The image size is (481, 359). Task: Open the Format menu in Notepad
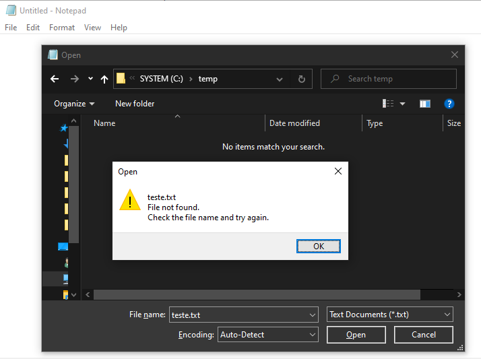[62, 28]
